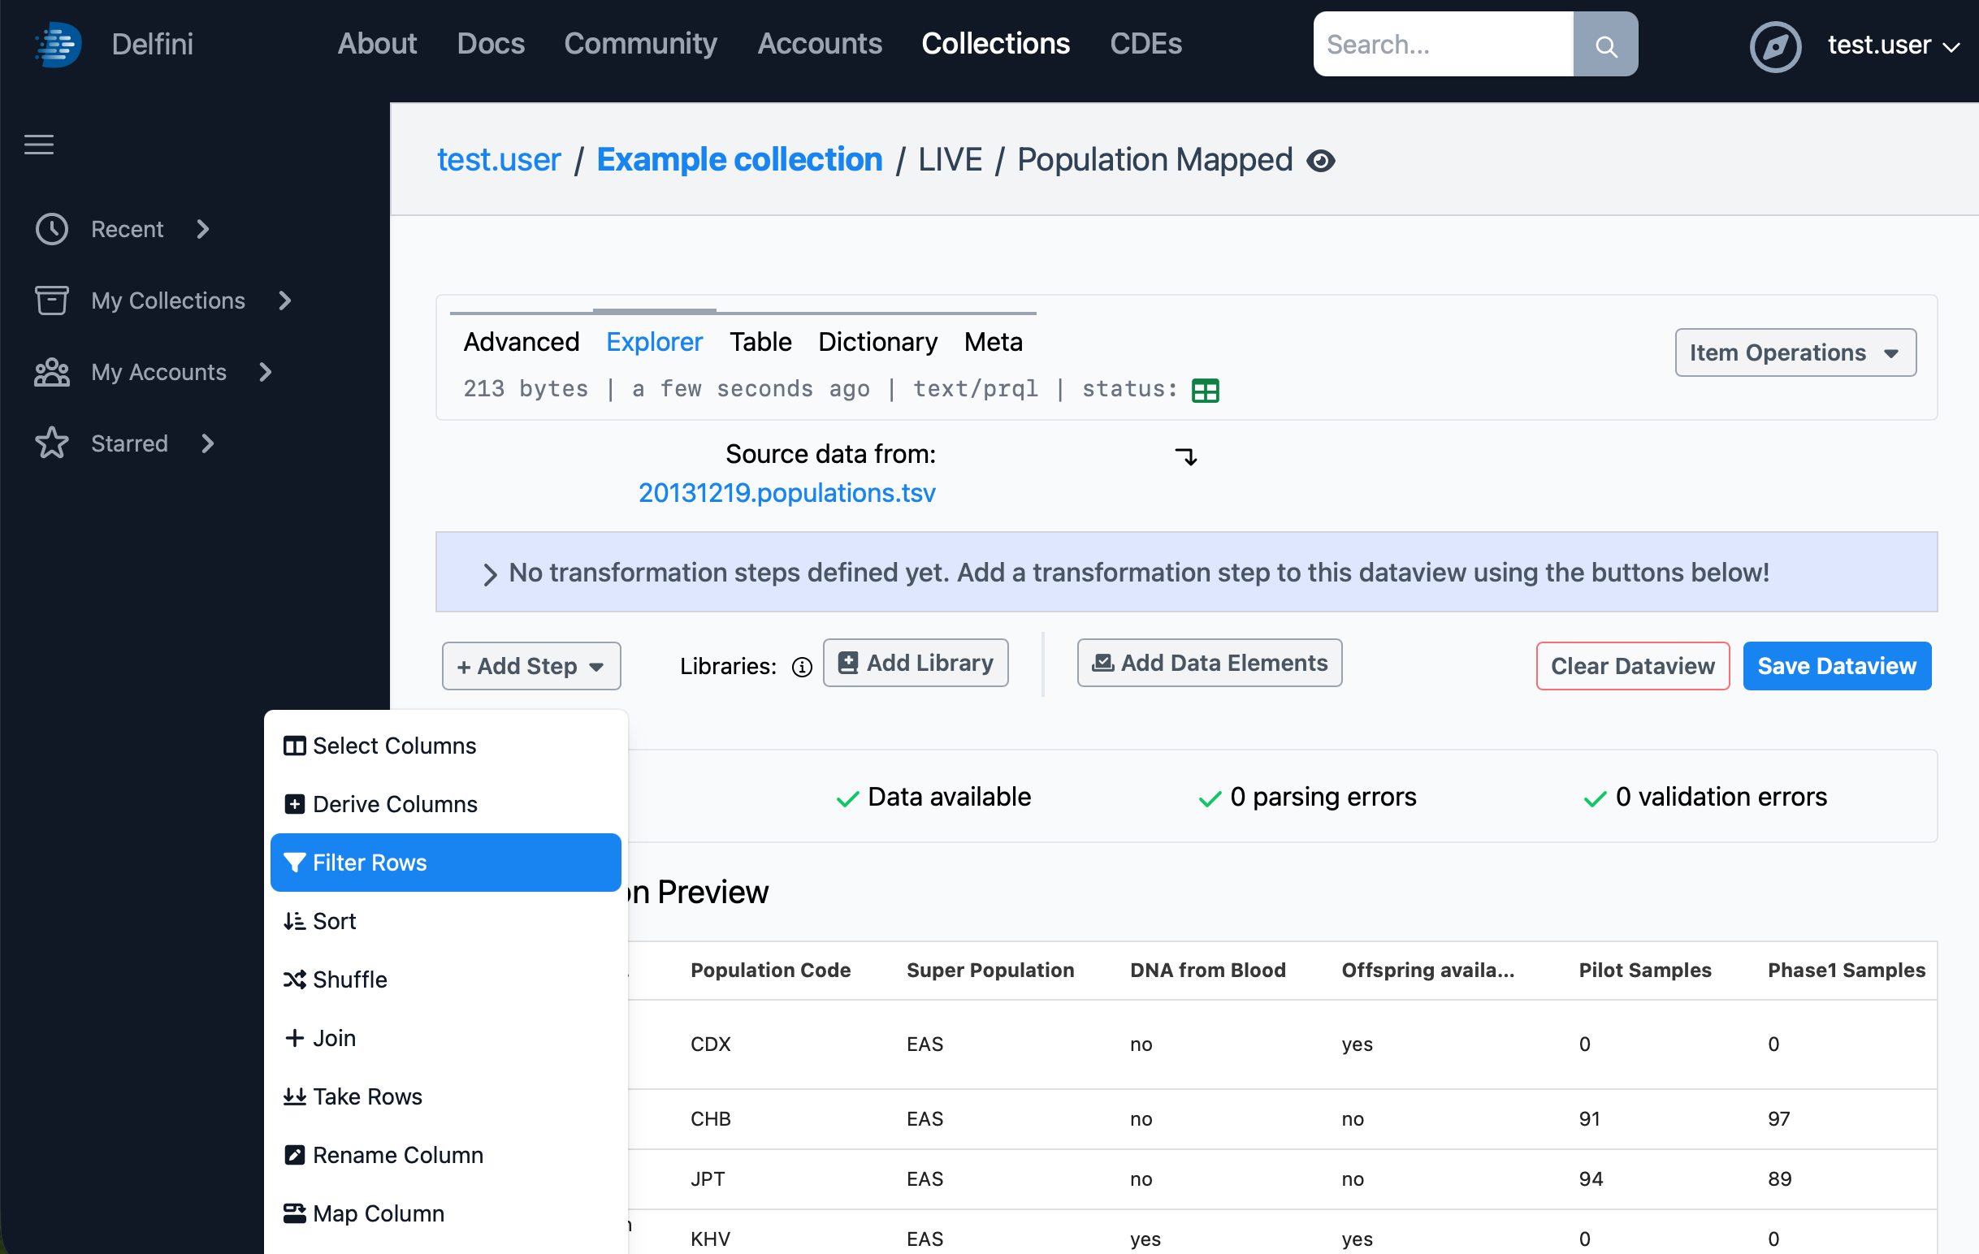1979x1254 pixels.
Task: Open the 20131219.populations.tsv link
Action: (786, 493)
